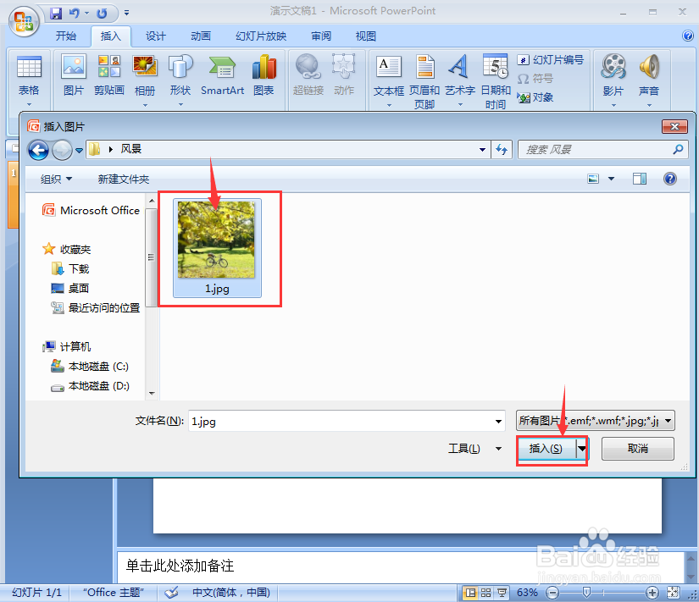Insert 日期和时间 date and time
The width and height of the screenshot is (699, 602).
(x=496, y=82)
